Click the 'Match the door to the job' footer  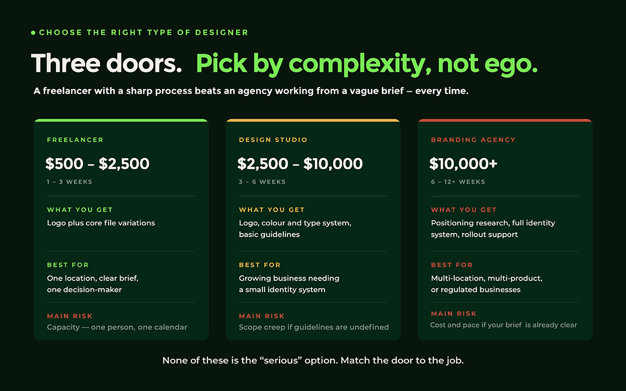402,360
